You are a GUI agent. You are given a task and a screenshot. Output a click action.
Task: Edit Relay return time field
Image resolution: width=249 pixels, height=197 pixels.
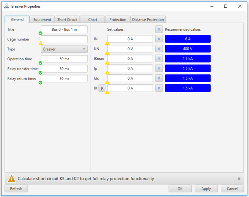64,78
